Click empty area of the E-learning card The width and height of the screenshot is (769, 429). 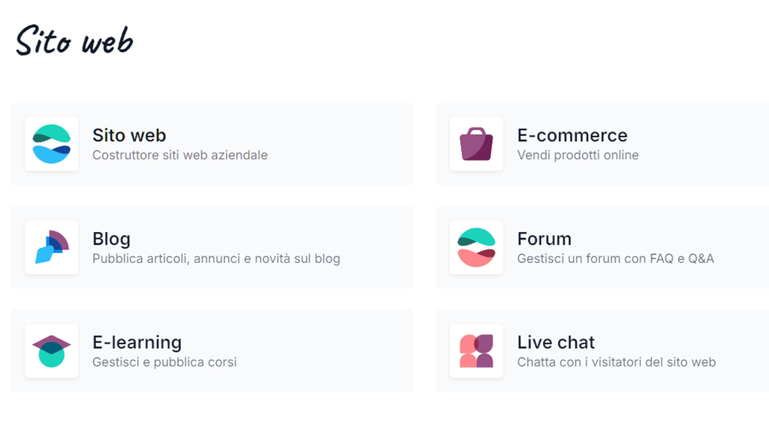(x=324, y=351)
